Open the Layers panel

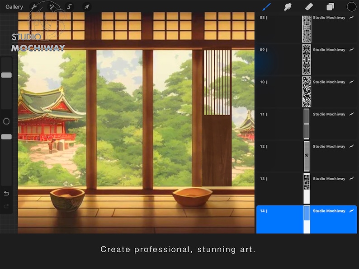click(x=330, y=7)
